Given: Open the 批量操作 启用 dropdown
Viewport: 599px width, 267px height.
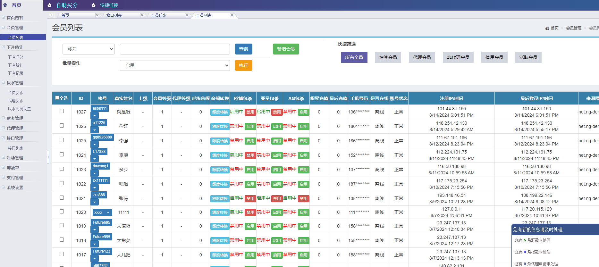Looking at the screenshot, I should tap(175, 65).
